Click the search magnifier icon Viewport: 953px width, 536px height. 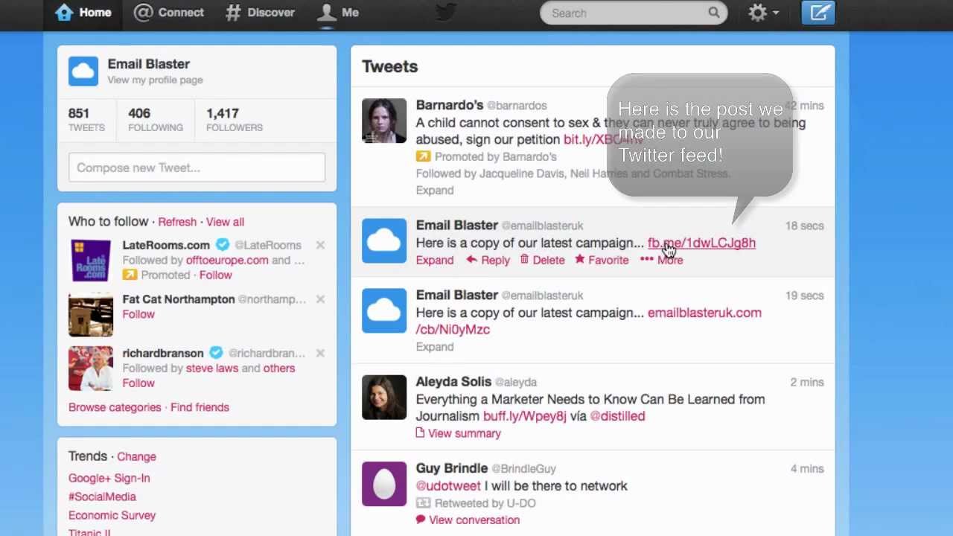tap(713, 13)
